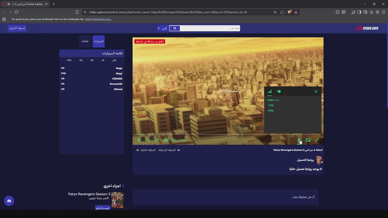Screen dimensions: 388x218
Task: Close the current anime episode tab
Action: (x=46, y=4)
